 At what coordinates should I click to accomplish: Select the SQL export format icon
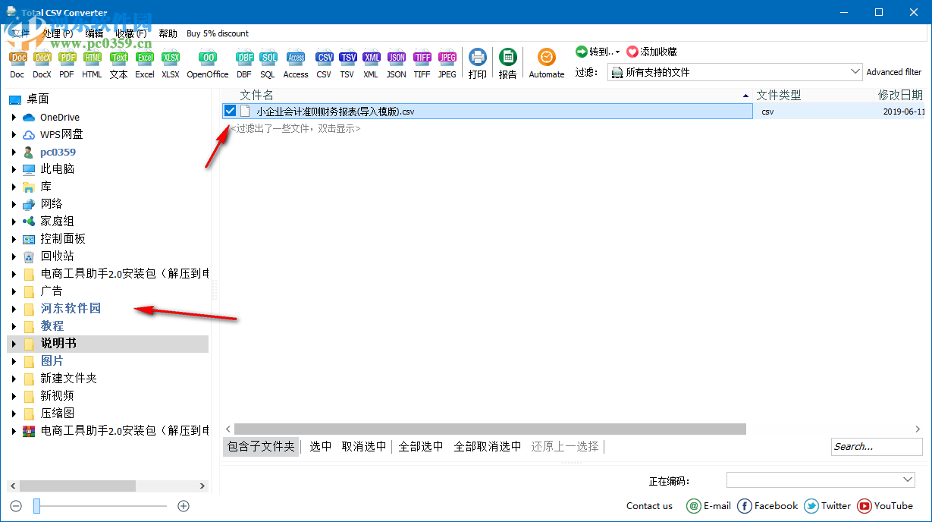(268, 57)
